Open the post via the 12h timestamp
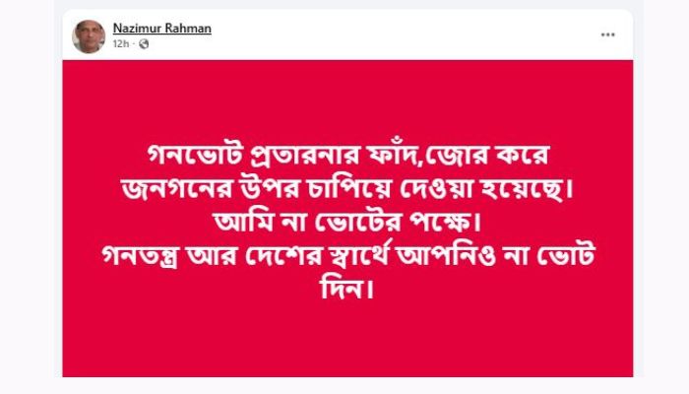Screen dimensions: 689x394 [120, 44]
